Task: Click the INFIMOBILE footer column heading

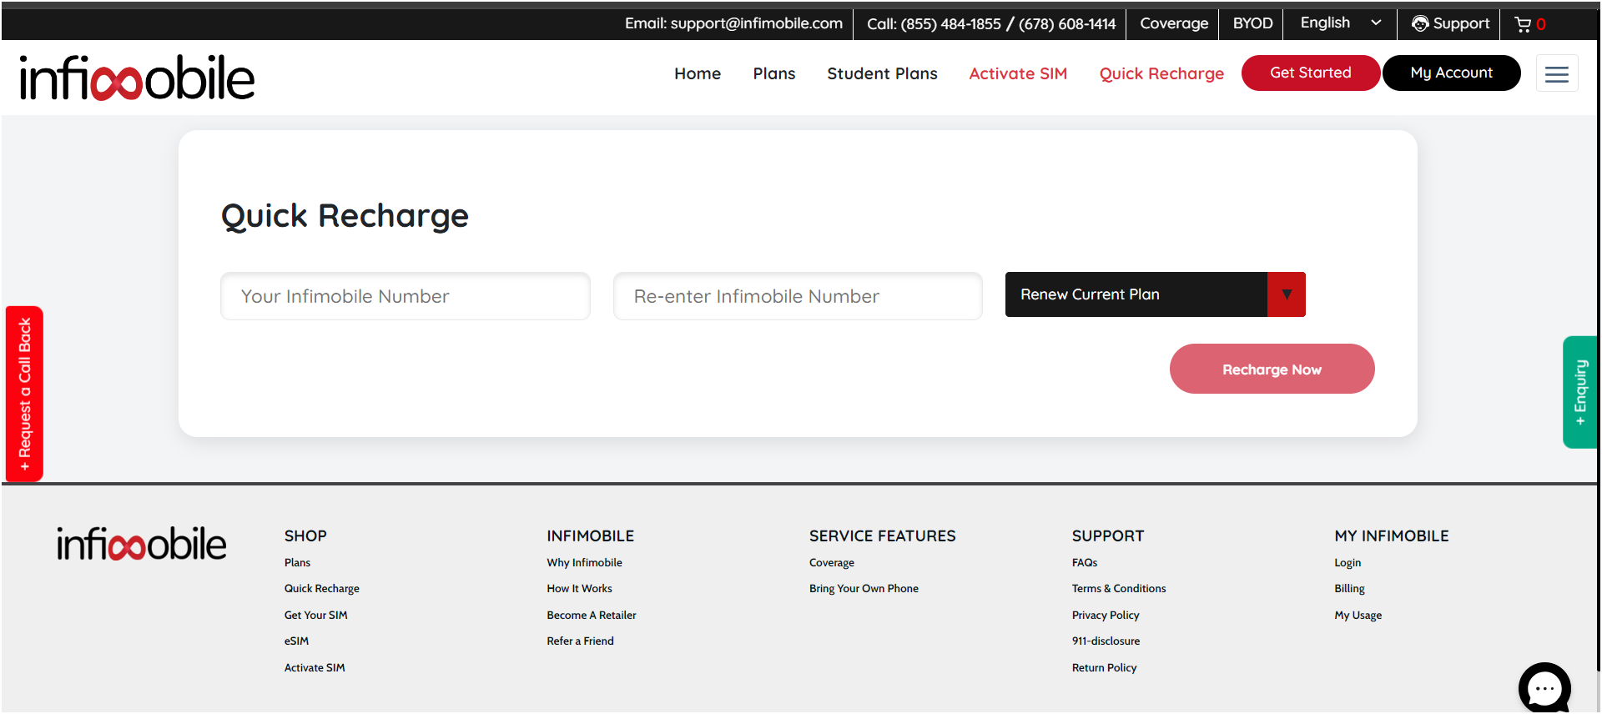Action: (590, 536)
